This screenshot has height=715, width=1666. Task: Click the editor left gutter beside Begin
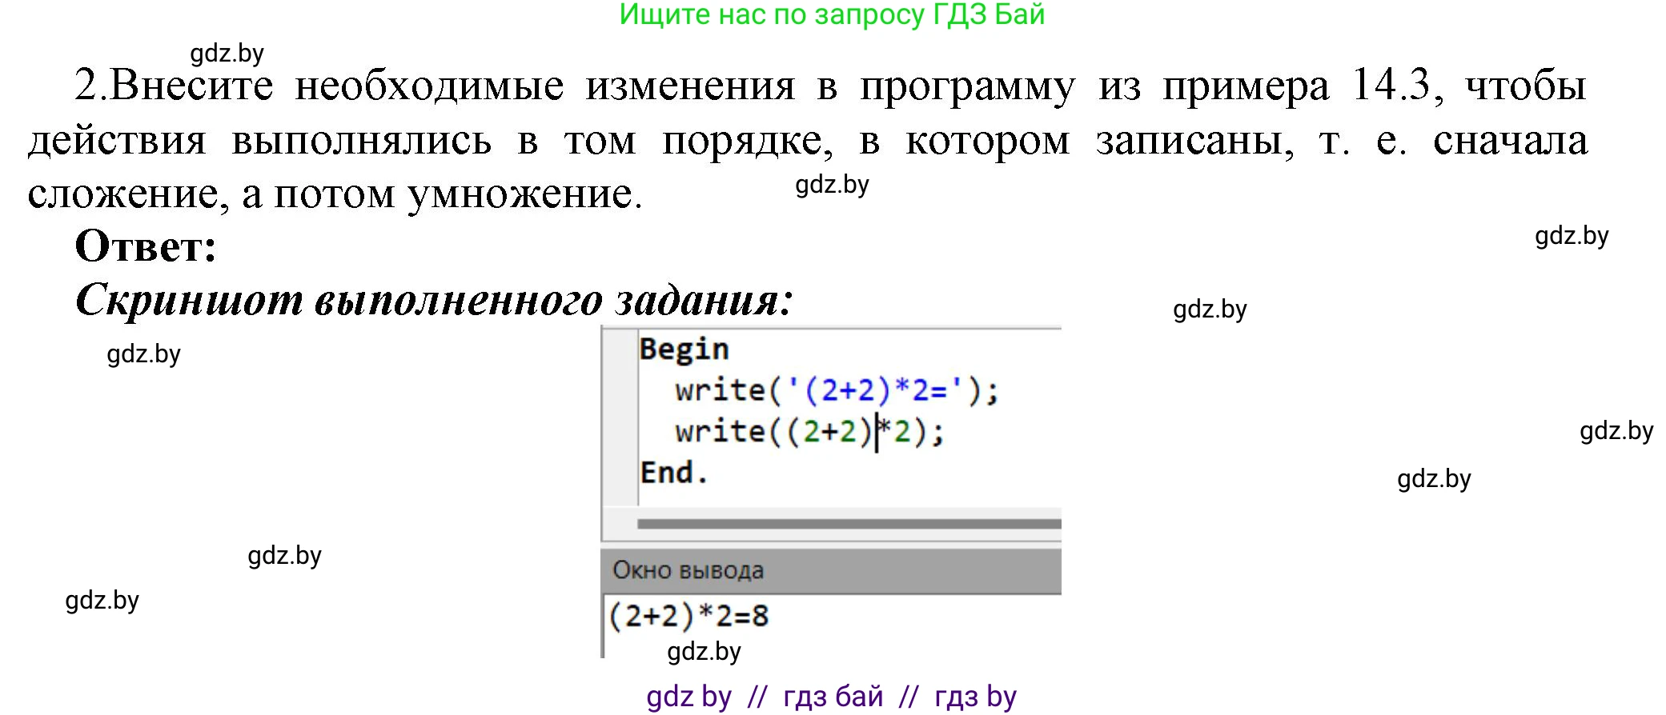click(620, 350)
